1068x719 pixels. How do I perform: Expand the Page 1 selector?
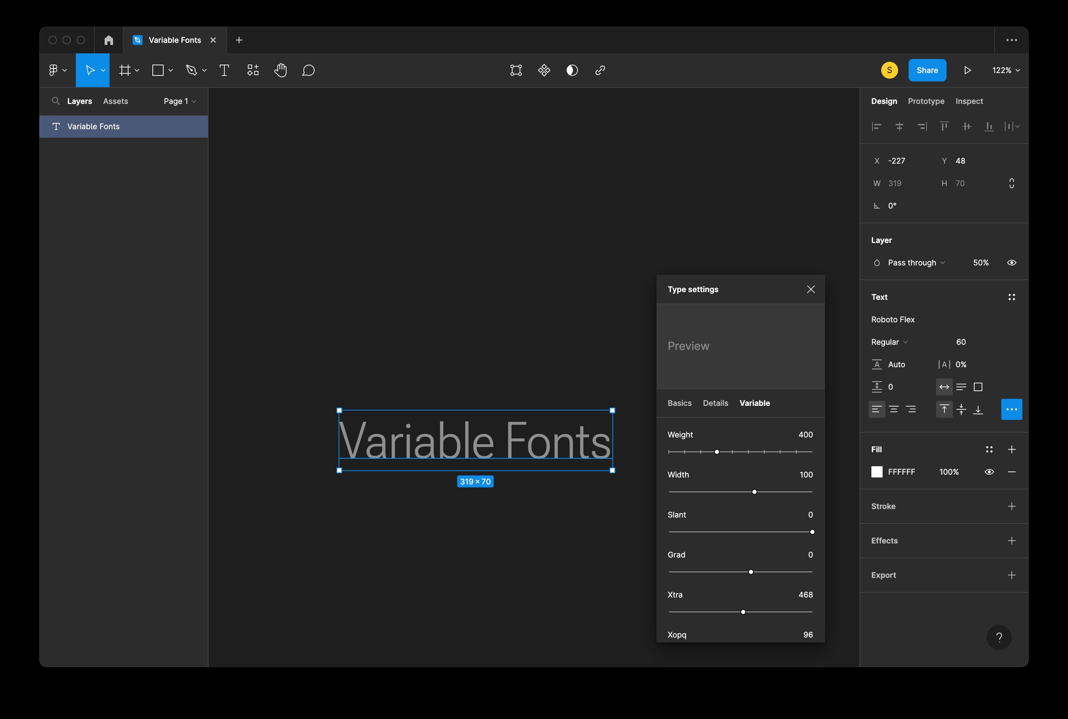click(179, 101)
